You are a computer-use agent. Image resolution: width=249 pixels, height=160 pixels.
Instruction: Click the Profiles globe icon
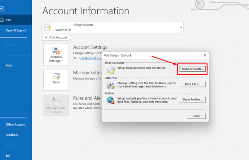[111, 100]
